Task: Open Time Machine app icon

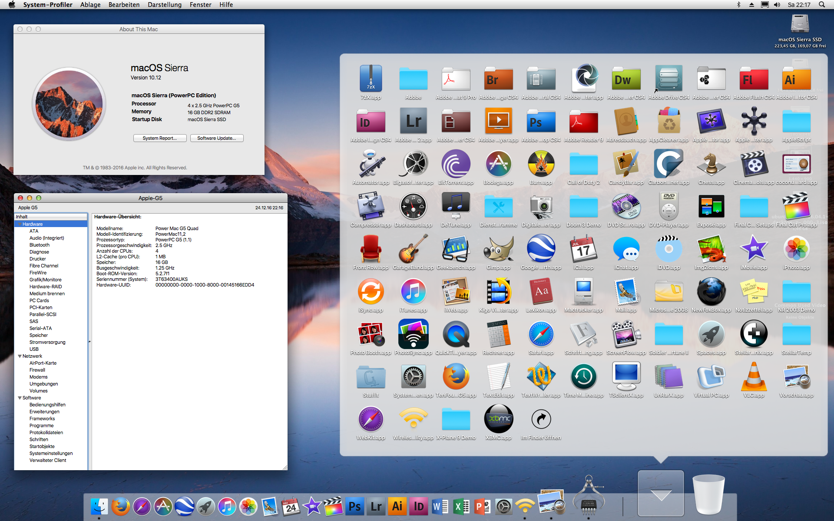Action: coord(583,377)
